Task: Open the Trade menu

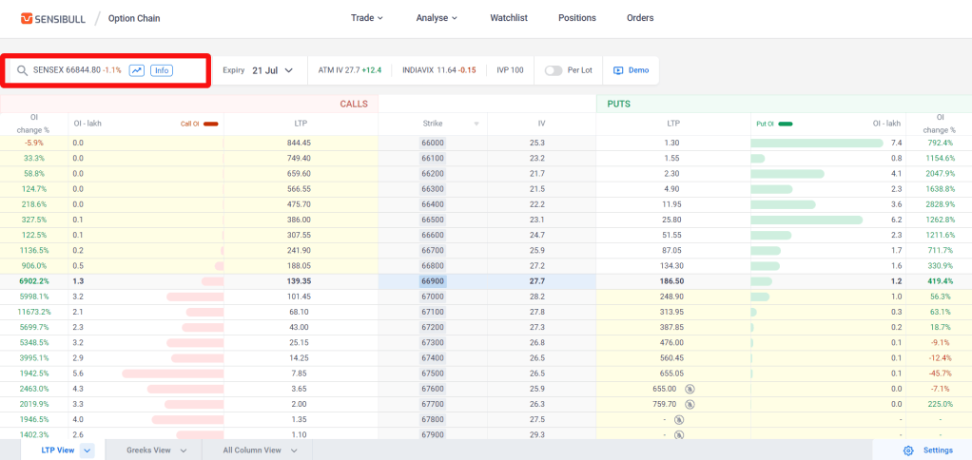Action: tap(367, 18)
